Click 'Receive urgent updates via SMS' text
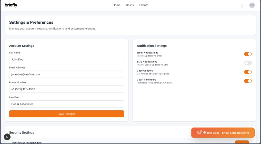Viewport: 261px width, 144px height. 153,65
